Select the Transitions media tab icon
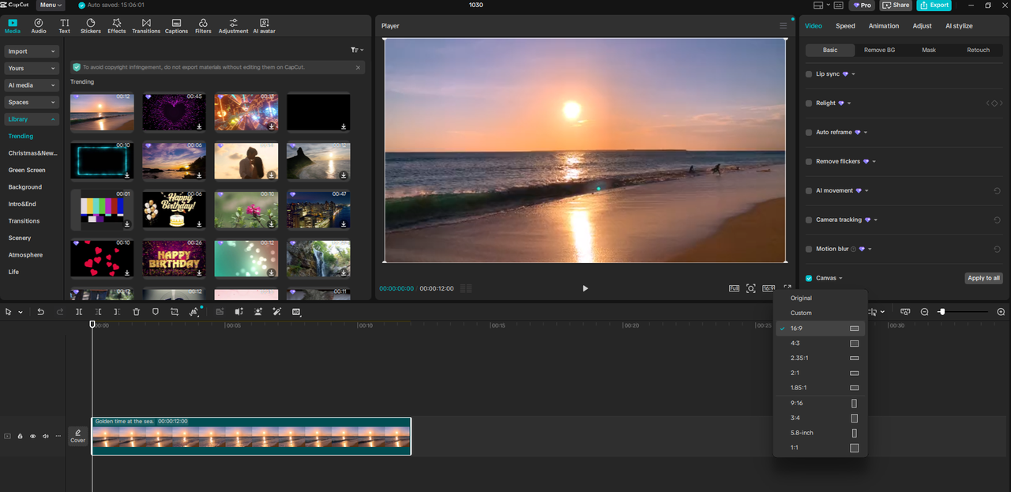The width and height of the screenshot is (1011, 492). tap(146, 25)
